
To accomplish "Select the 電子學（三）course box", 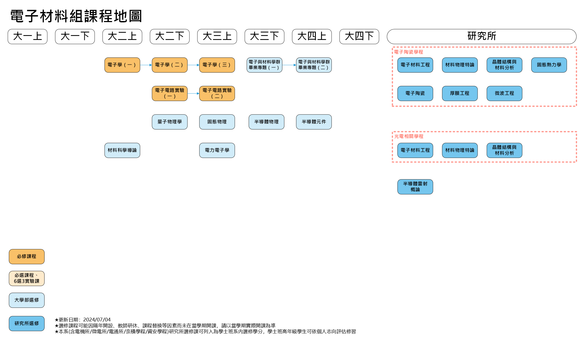I will click(217, 65).
